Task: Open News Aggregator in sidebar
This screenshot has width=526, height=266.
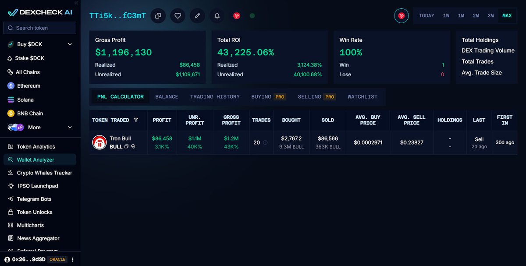Action: point(33,238)
